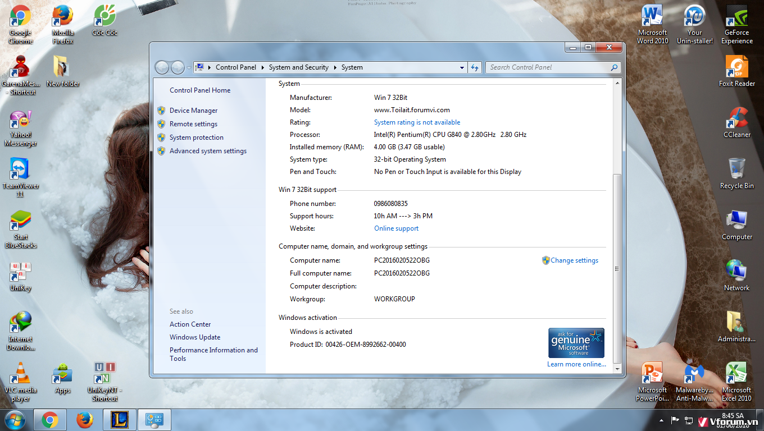Click the Product ID text

(x=348, y=345)
